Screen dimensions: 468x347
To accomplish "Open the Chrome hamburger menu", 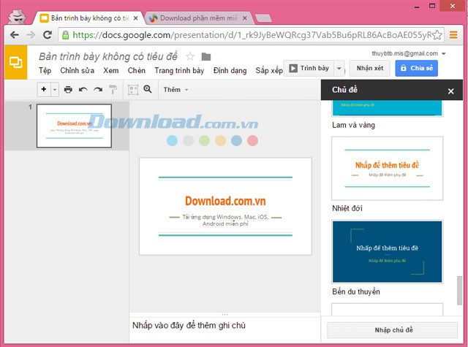I will (453, 35).
